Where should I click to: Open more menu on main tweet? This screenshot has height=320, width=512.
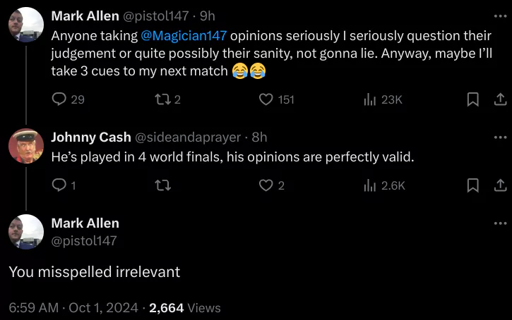500,223
